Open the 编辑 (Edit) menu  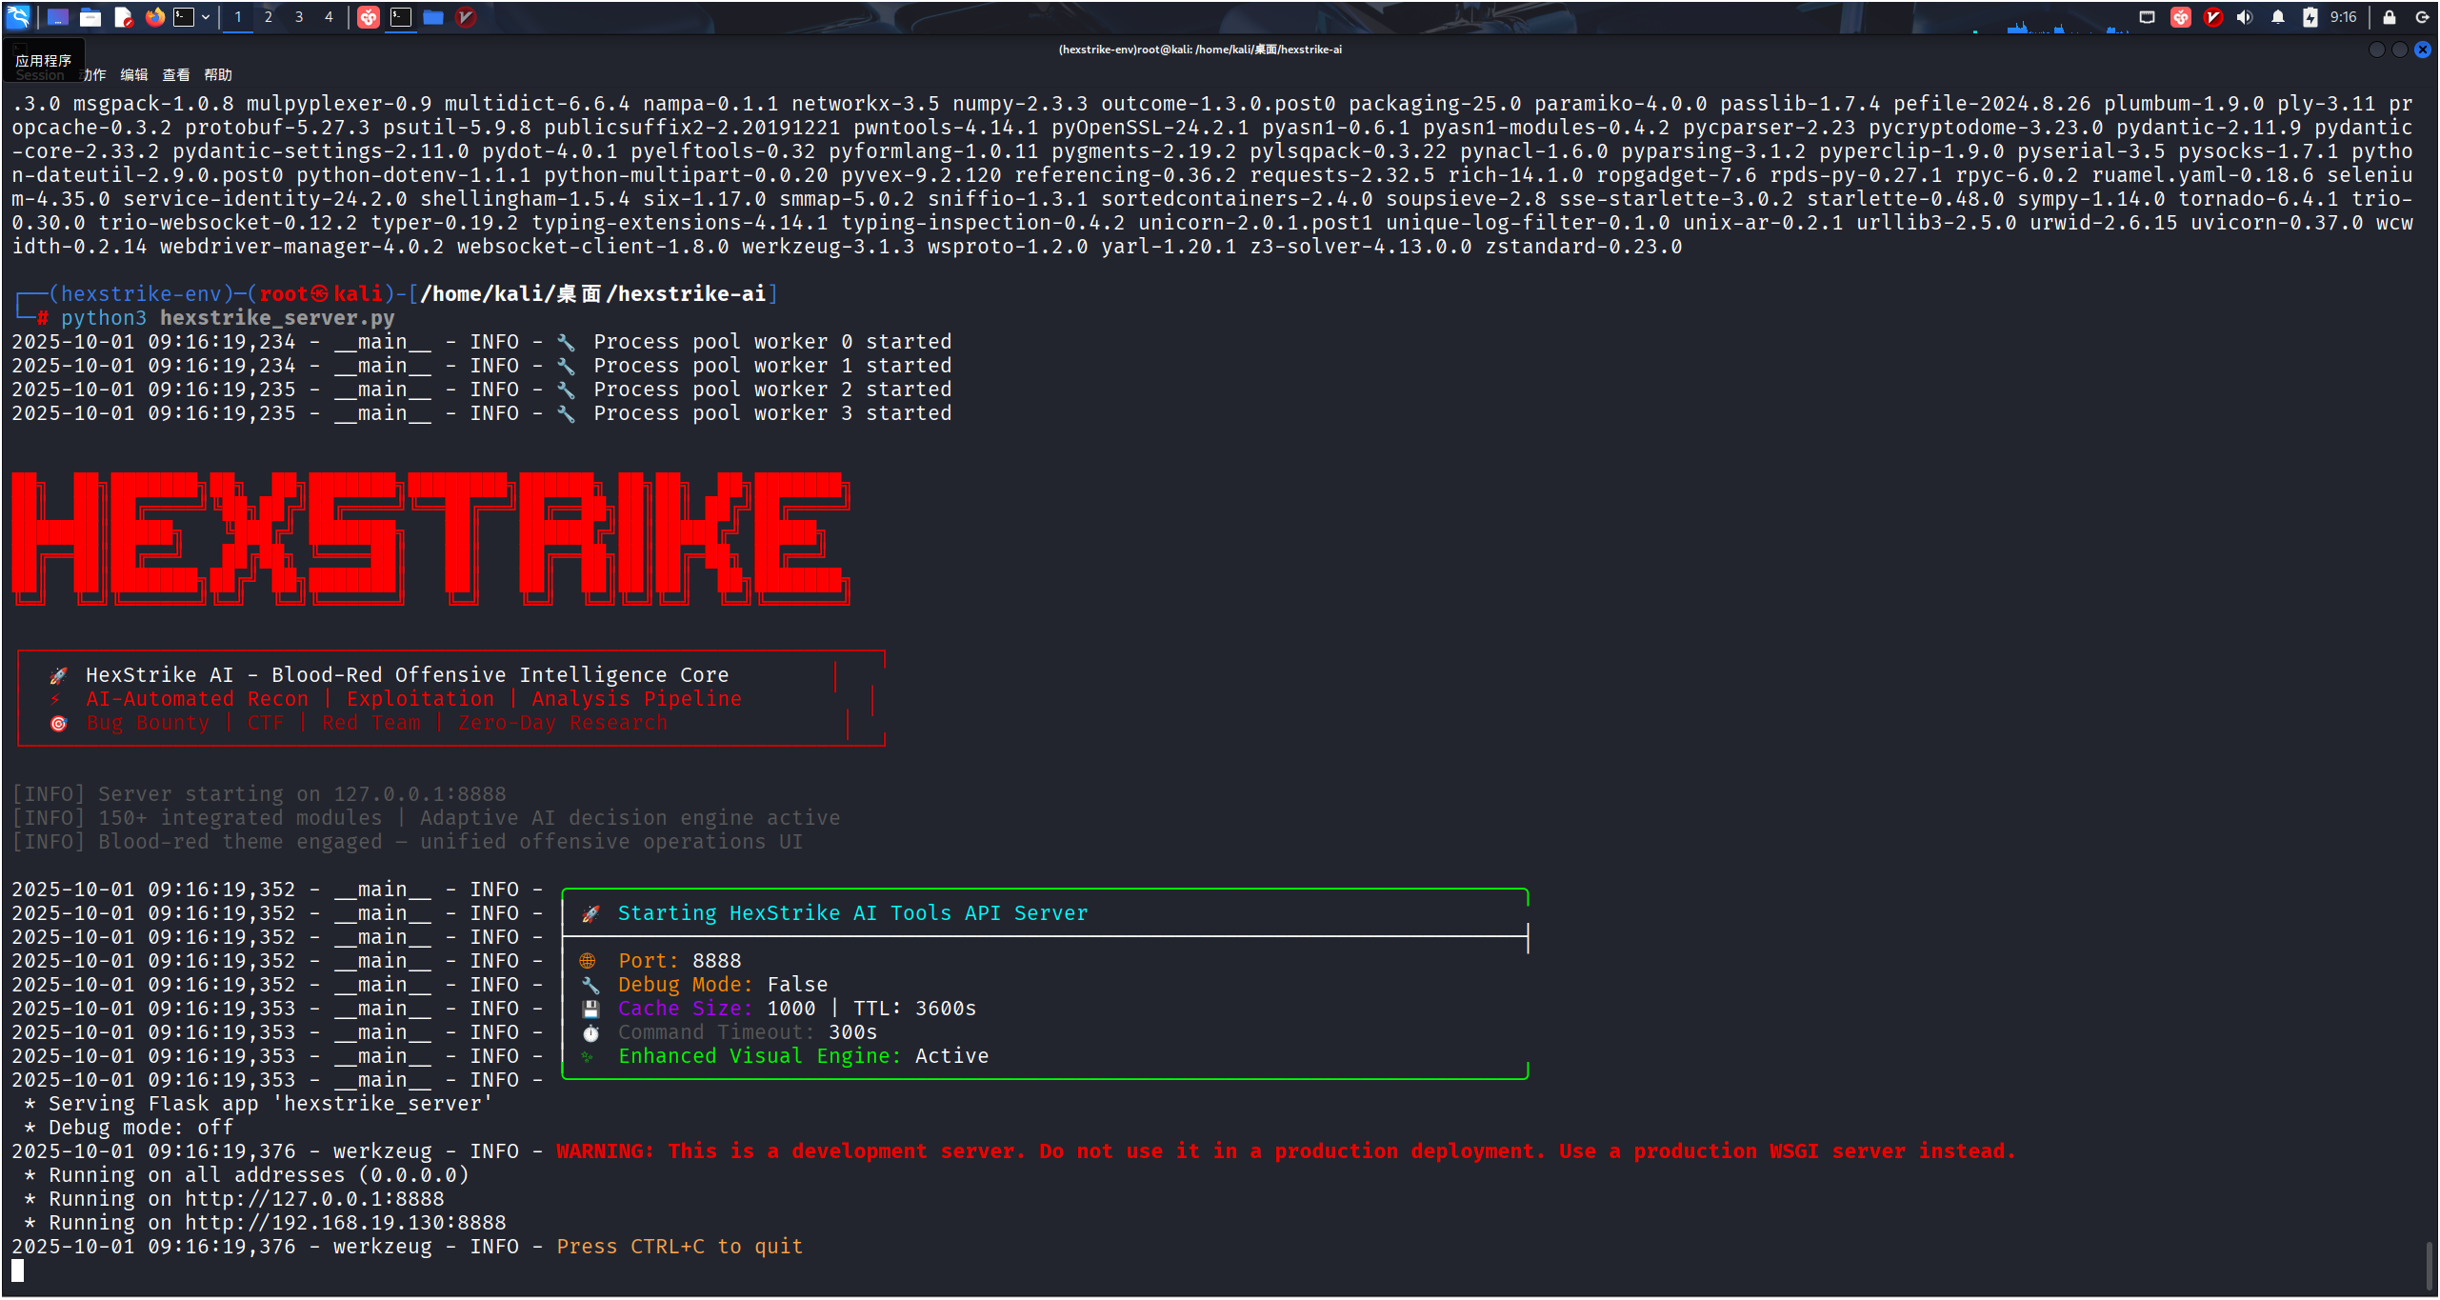tap(133, 74)
